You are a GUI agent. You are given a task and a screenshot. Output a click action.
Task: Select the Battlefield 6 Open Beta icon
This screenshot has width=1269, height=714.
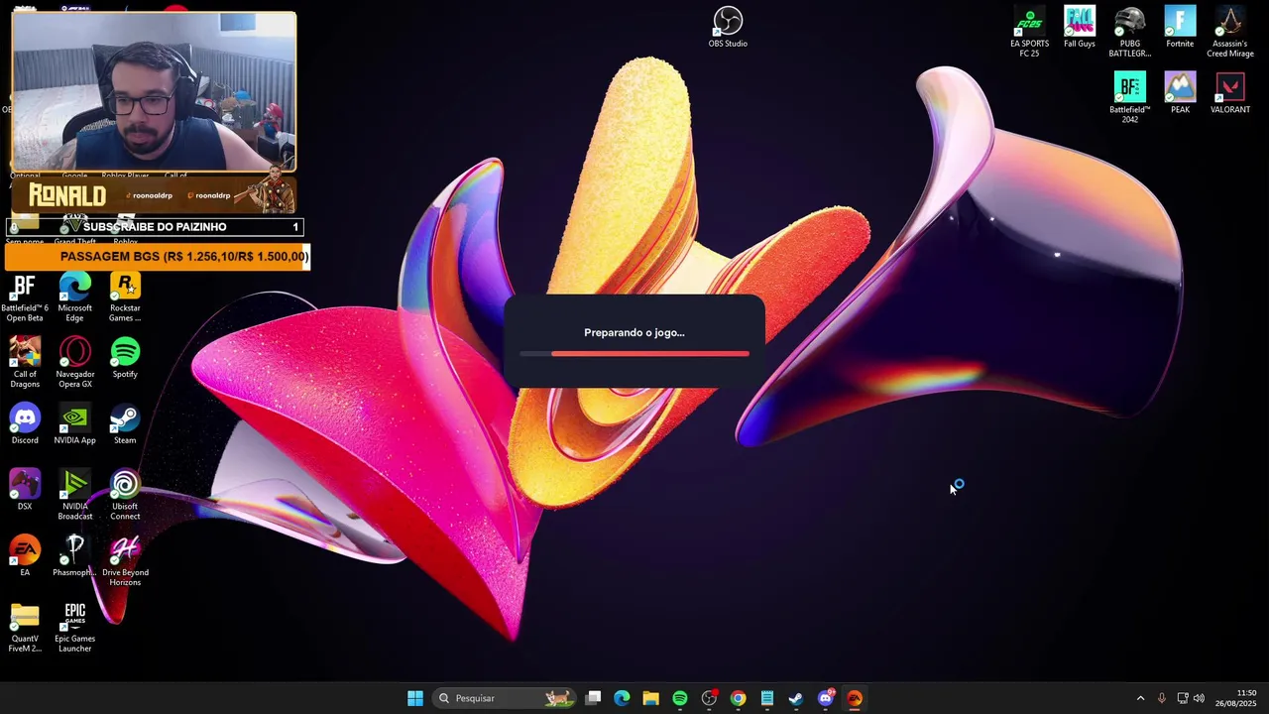point(25,297)
